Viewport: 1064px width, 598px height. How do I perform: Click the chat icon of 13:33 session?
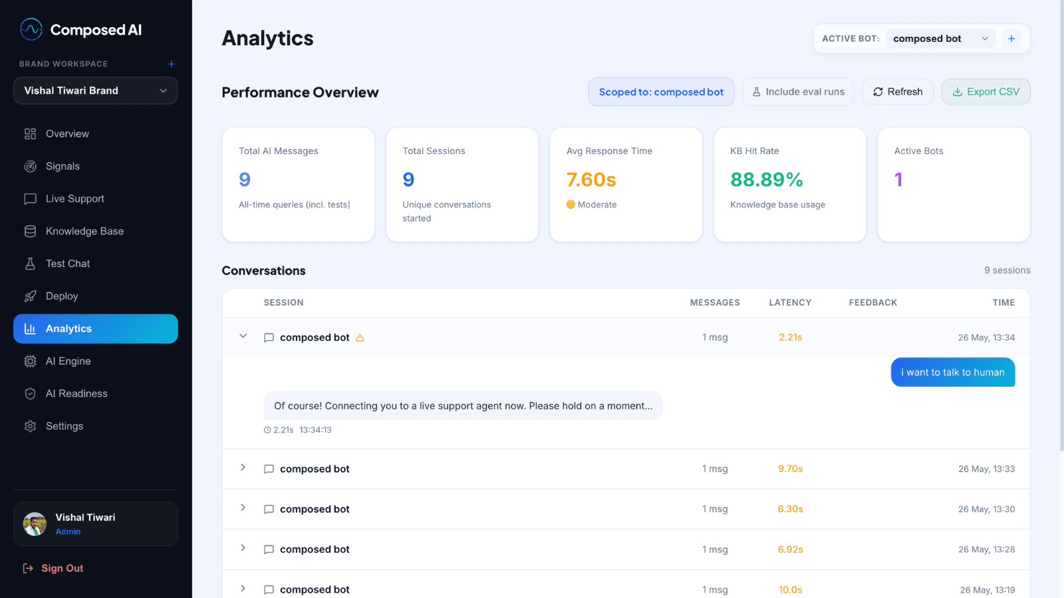coord(269,469)
